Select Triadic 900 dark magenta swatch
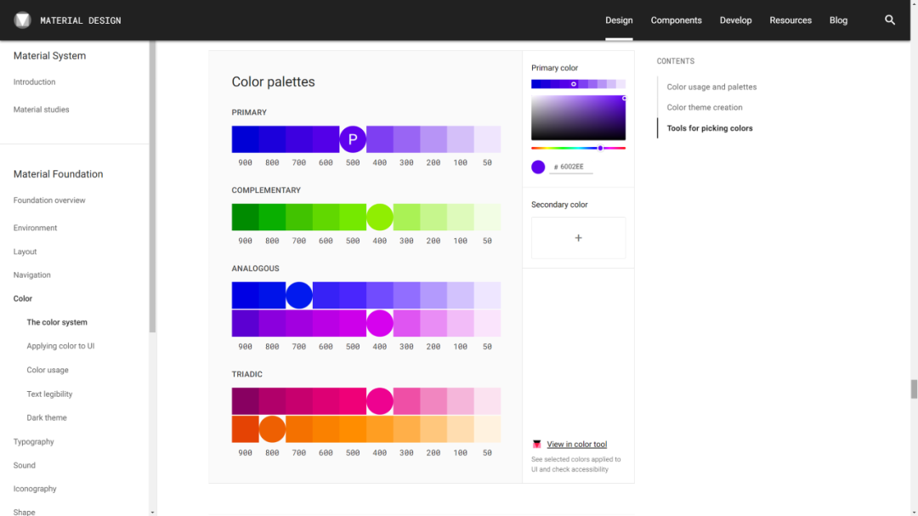This screenshot has width=918, height=516. pyautogui.click(x=246, y=401)
